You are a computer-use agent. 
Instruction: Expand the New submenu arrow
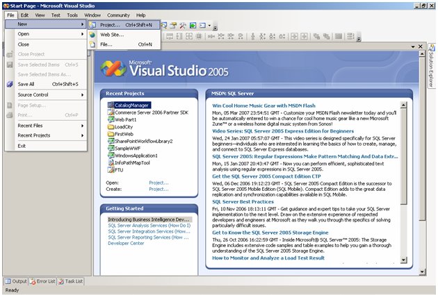click(x=83, y=24)
